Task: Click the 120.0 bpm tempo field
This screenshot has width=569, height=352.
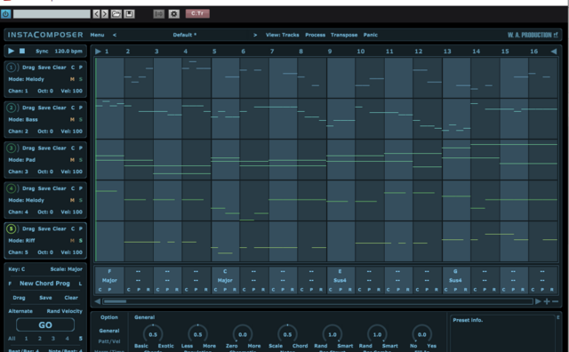Action: 68,52
